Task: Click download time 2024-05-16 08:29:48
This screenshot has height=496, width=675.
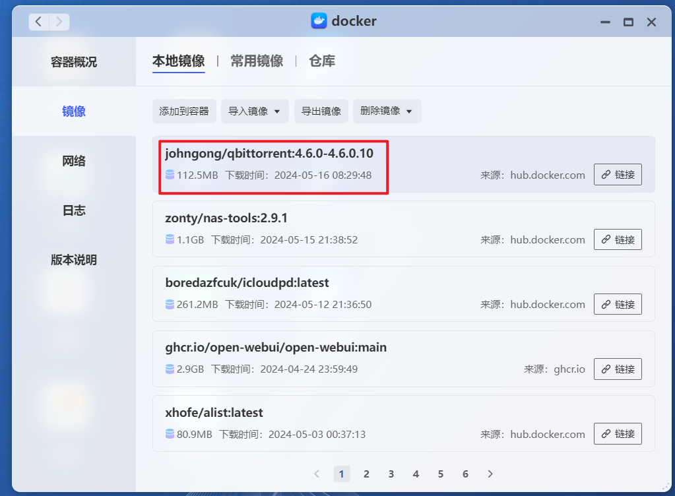Action: (323, 175)
